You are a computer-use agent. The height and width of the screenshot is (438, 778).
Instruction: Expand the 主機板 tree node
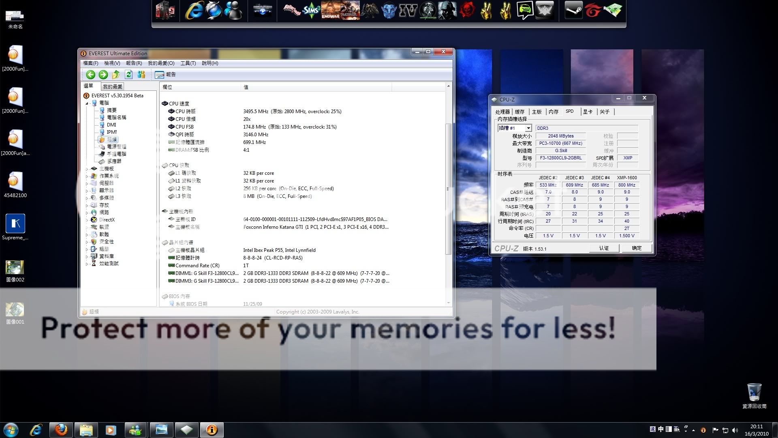[87, 169]
